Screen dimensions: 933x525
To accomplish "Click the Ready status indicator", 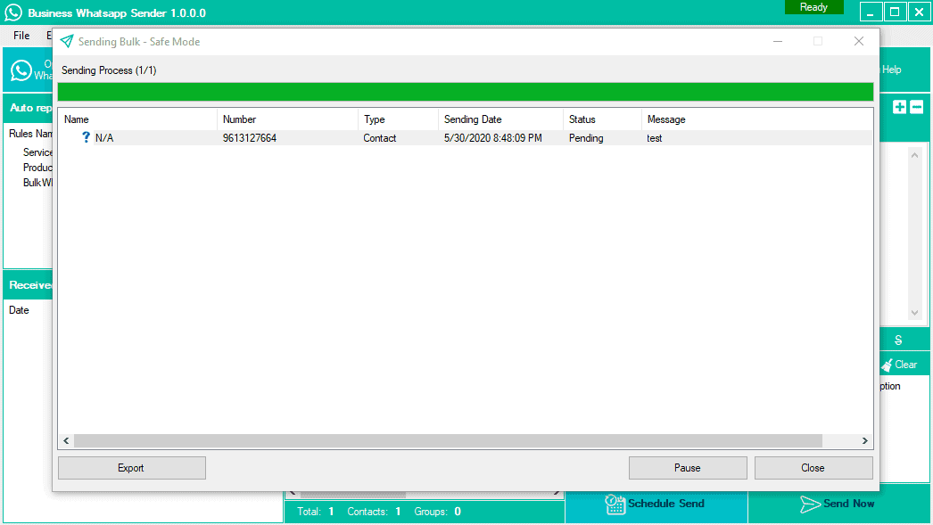I will point(813,7).
